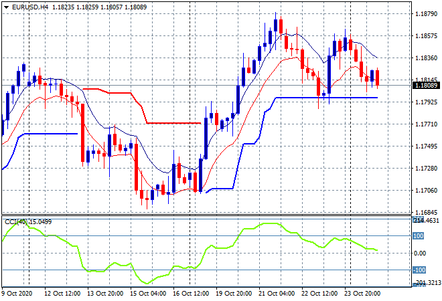The height and width of the screenshot is (301, 442).
Task: Click the 1.17495 price scale value
Action: [426, 146]
